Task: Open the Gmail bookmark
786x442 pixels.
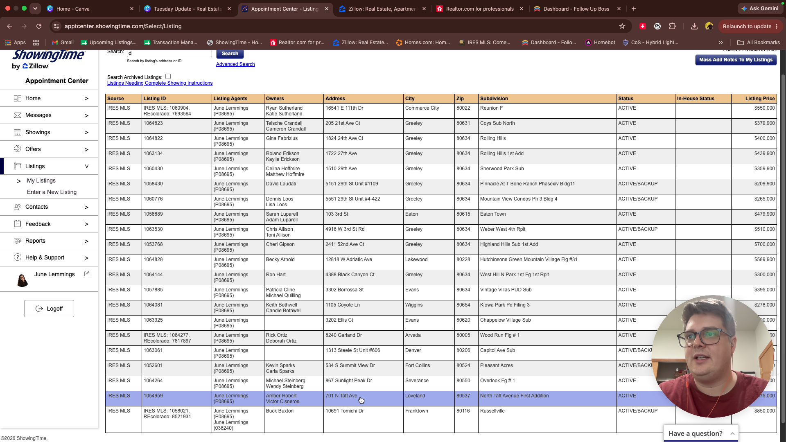Action: 63,43
